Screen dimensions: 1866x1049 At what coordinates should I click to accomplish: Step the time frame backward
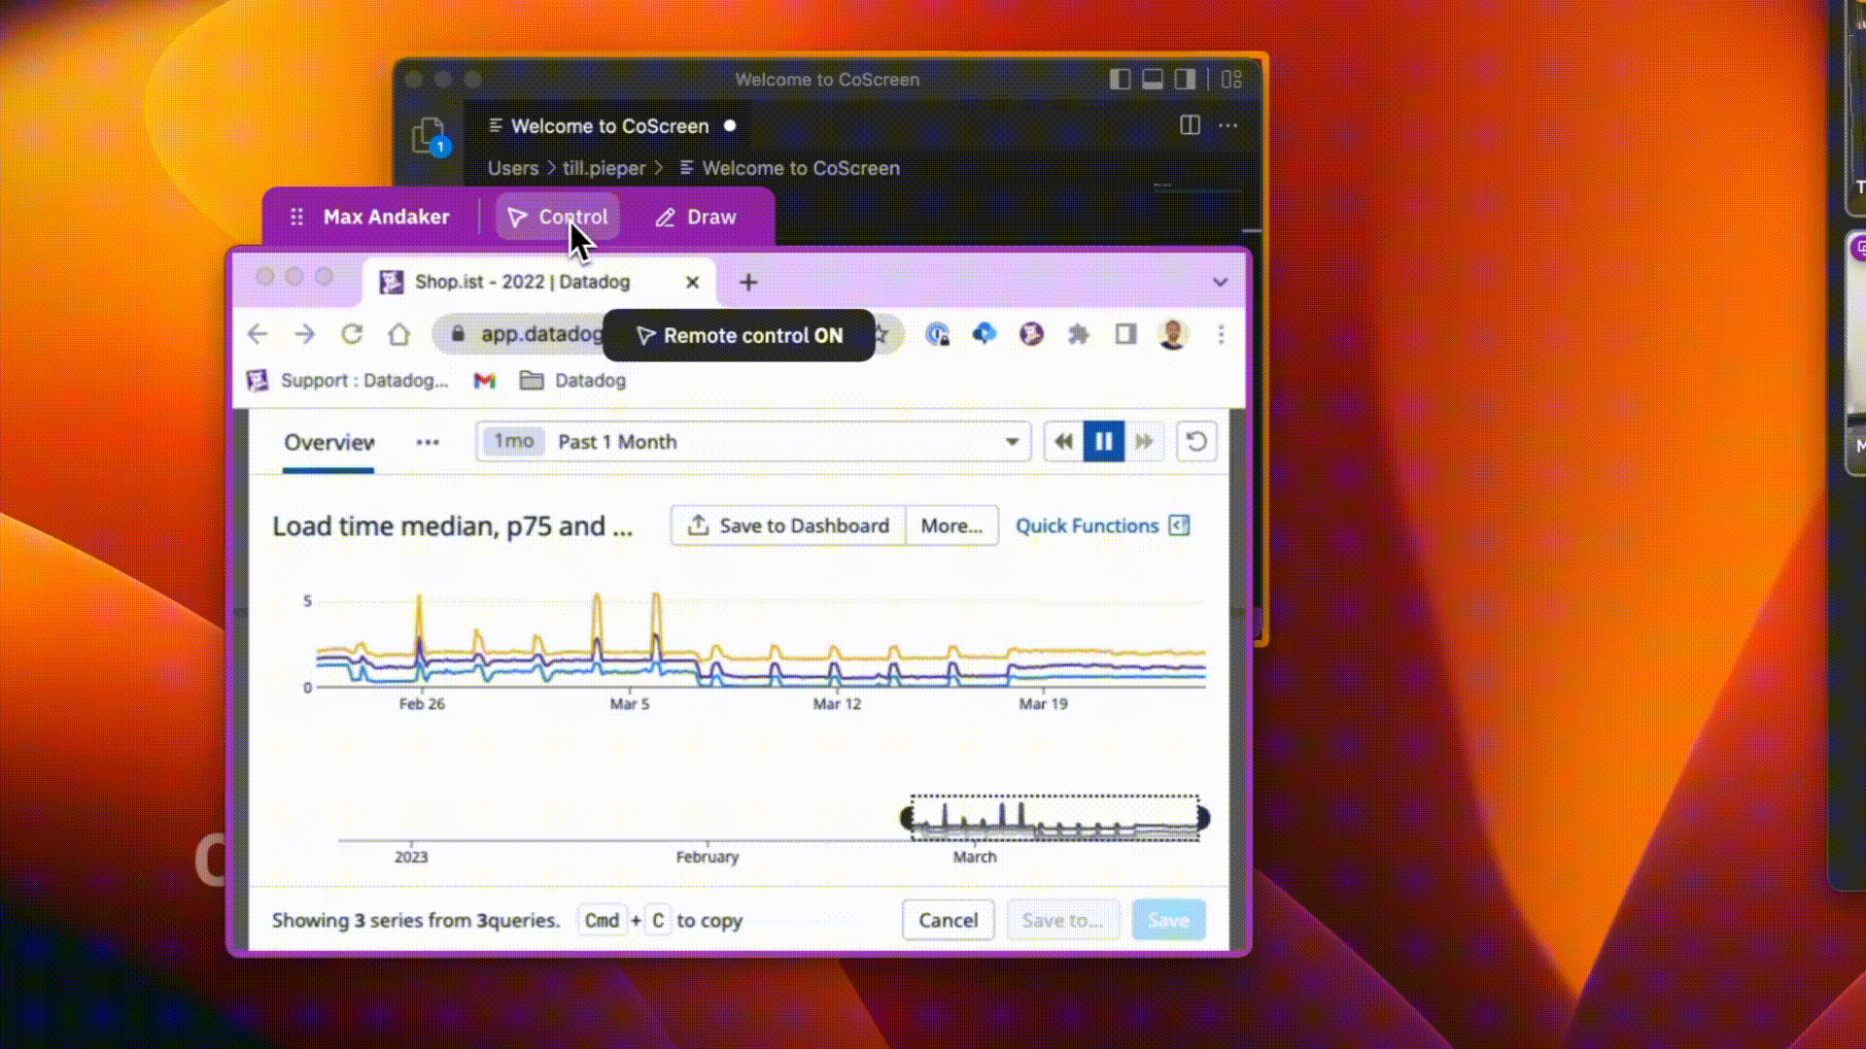[x=1064, y=442]
